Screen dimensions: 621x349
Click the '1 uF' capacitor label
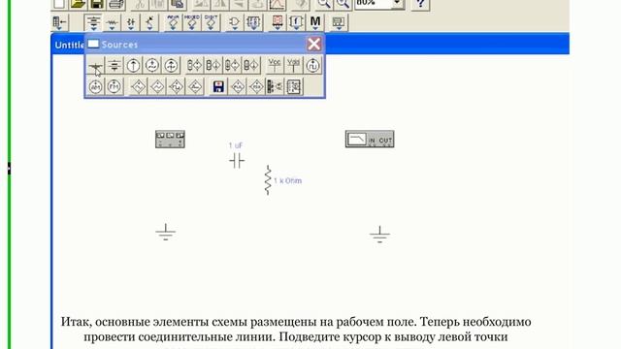click(x=236, y=145)
